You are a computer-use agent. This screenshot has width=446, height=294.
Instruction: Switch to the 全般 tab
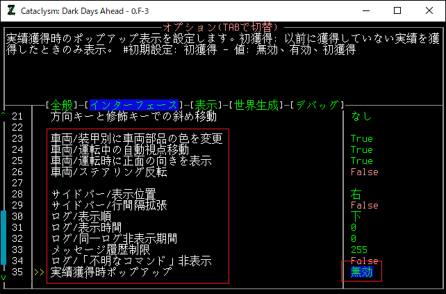[x=63, y=105]
